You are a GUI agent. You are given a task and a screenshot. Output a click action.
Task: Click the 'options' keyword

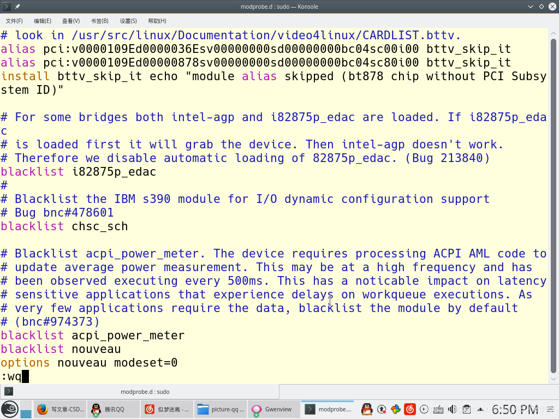pos(25,363)
